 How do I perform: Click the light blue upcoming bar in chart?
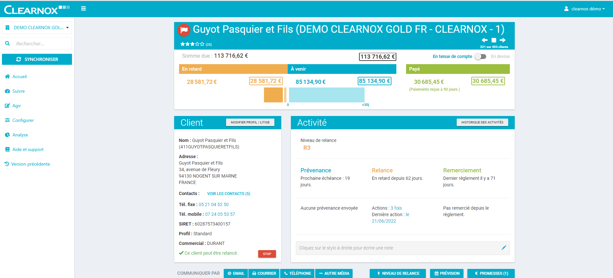pos(327,95)
